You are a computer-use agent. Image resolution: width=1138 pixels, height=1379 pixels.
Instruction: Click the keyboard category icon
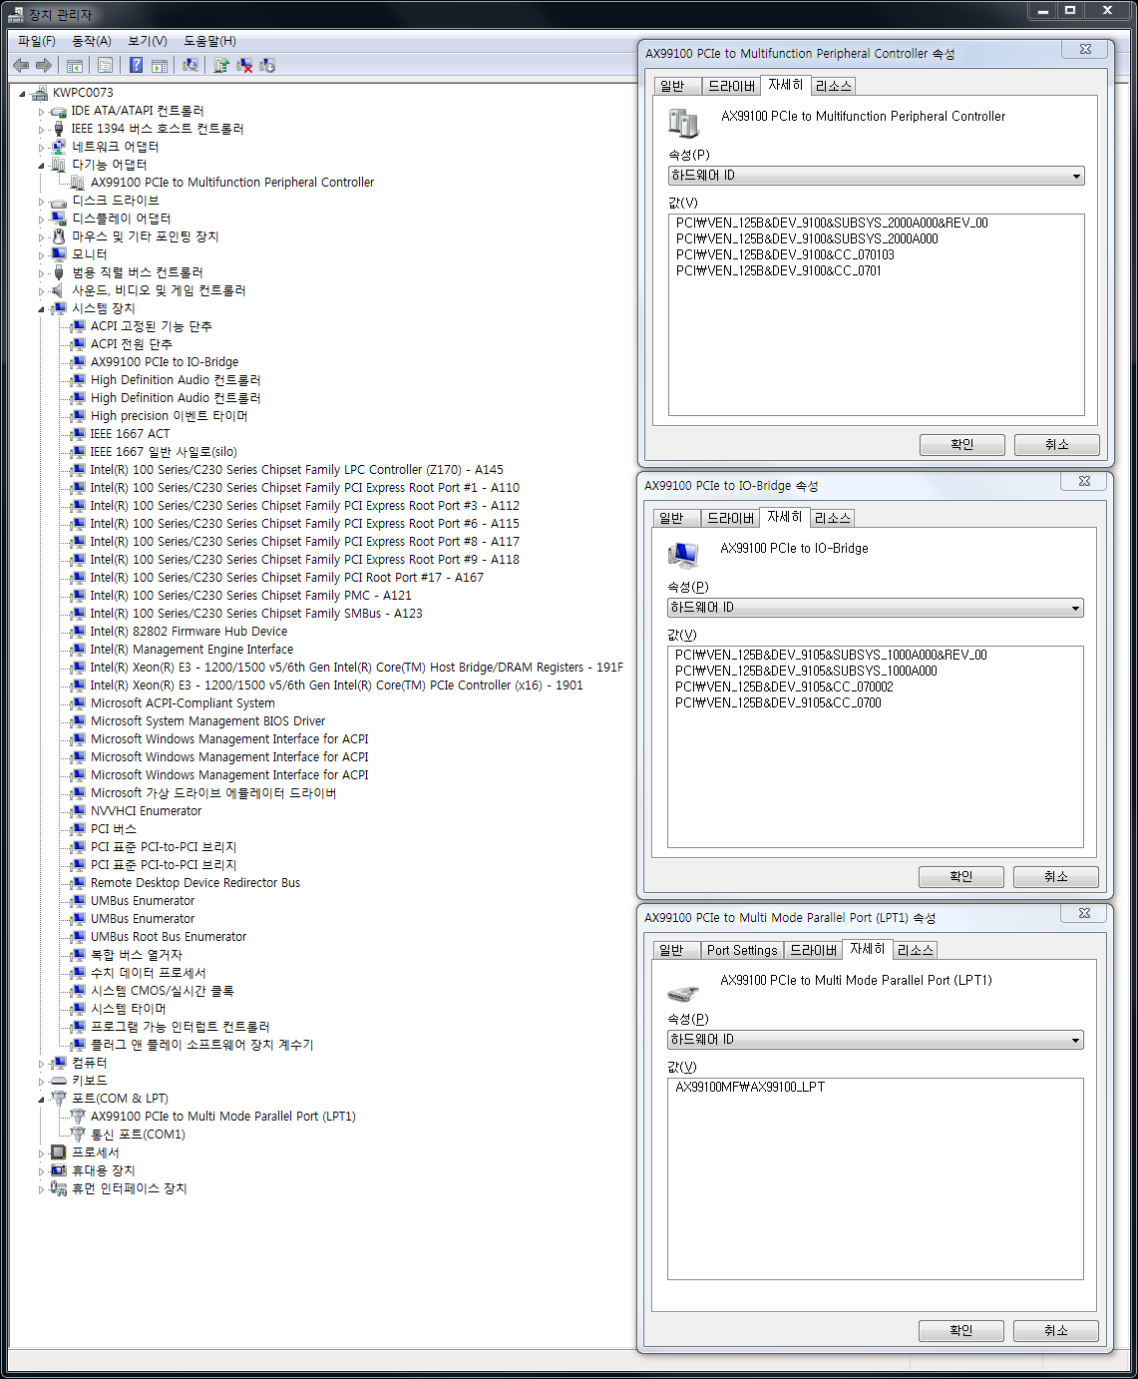59,1081
